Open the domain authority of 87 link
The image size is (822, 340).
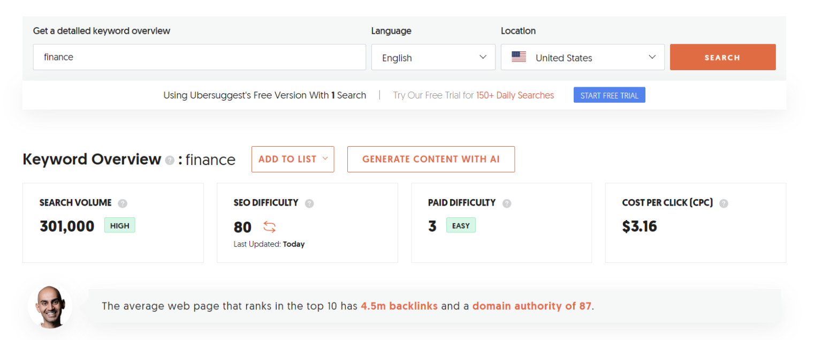pos(532,306)
